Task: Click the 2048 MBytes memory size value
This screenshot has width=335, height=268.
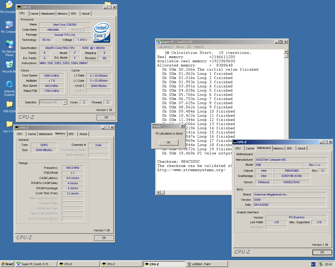Action: pyautogui.click(x=44, y=150)
